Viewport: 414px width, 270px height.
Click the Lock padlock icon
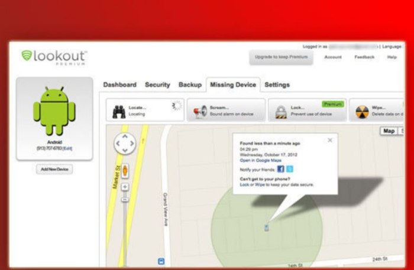click(x=281, y=112)
